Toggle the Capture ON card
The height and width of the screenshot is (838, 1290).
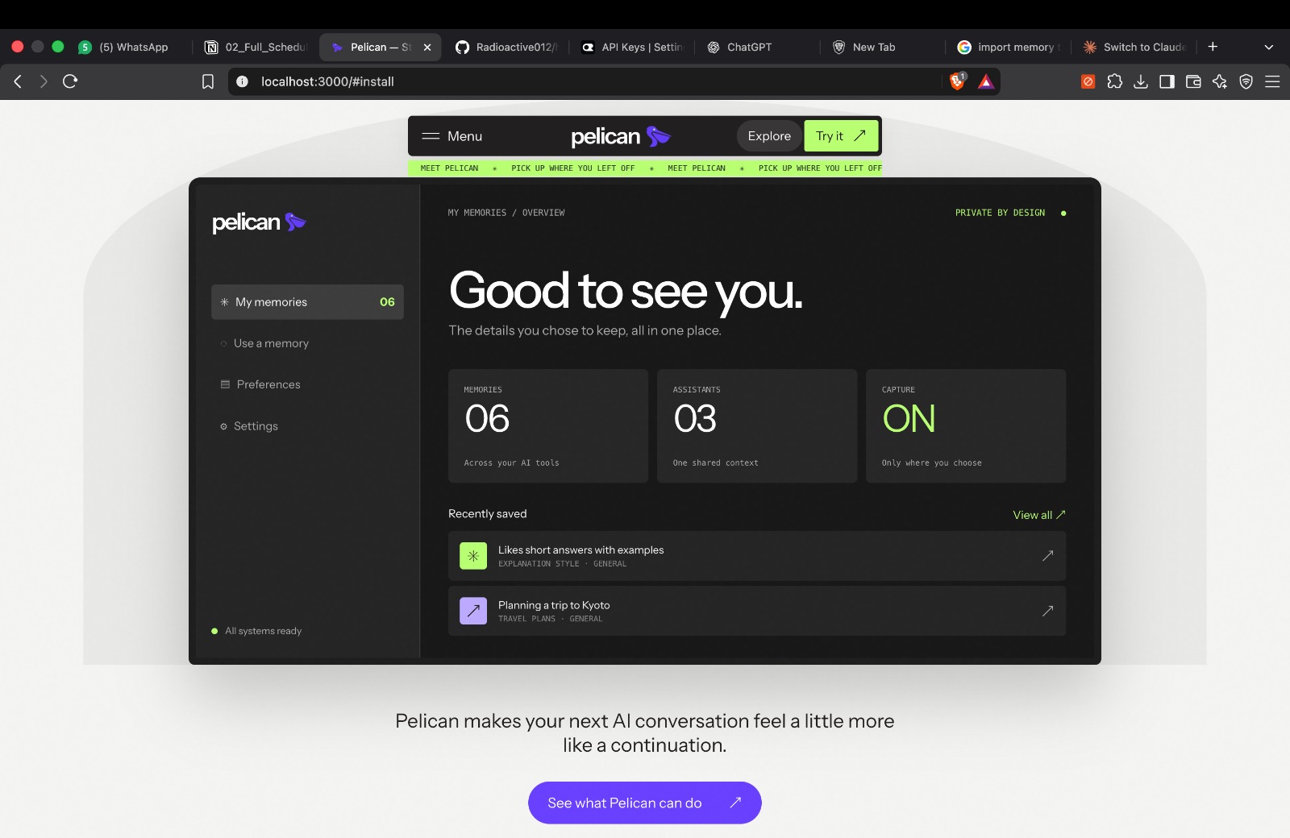click(966, 426)
